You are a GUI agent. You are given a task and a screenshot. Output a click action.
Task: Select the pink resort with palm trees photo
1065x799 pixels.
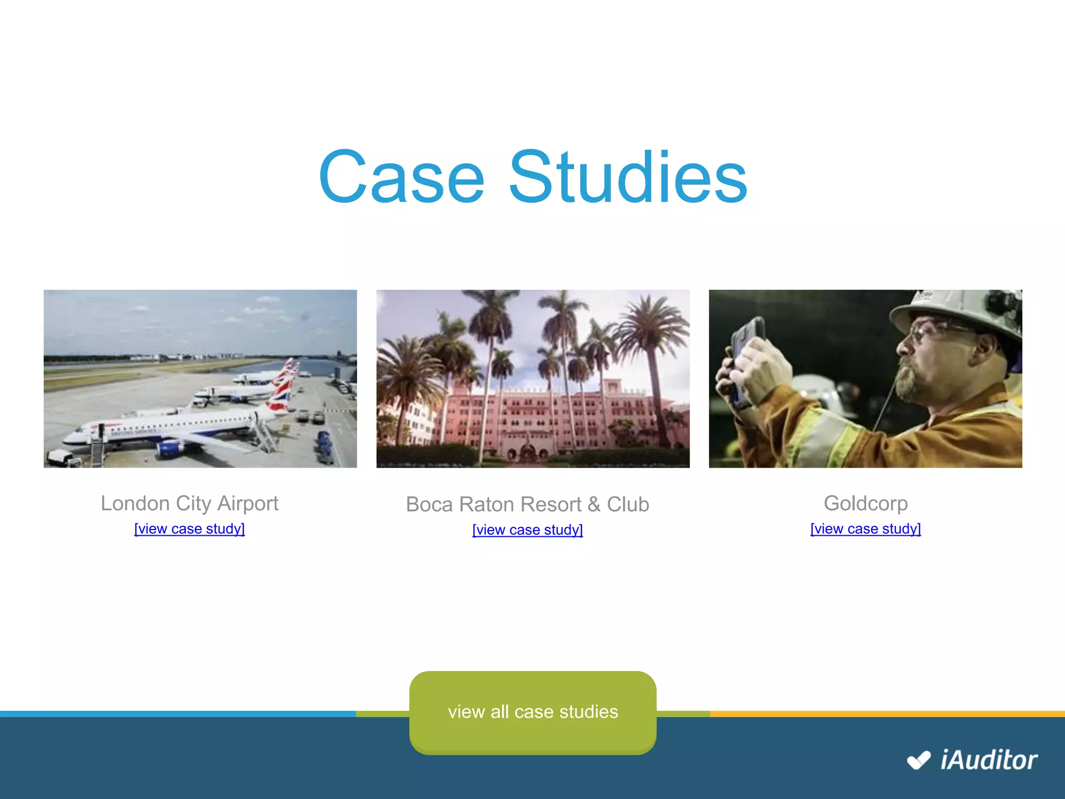533,379
